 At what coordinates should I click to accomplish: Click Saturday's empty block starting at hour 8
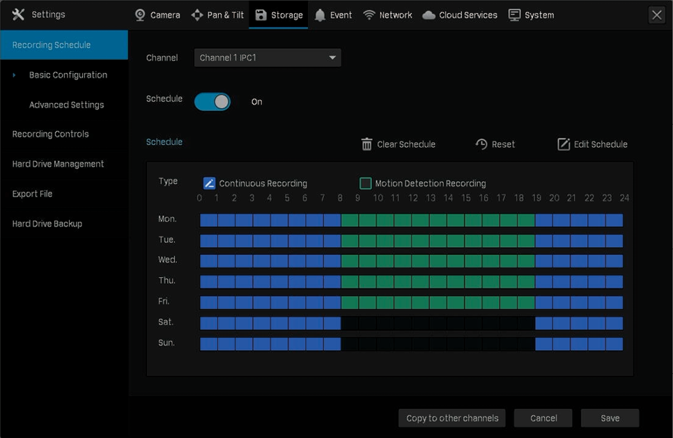click(x=350, y=323)
